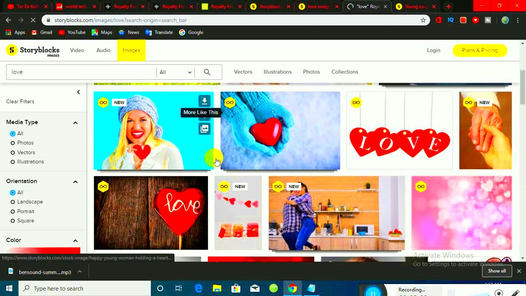
Task: Select Portrait orientation
Action: (x=13, y=211)
